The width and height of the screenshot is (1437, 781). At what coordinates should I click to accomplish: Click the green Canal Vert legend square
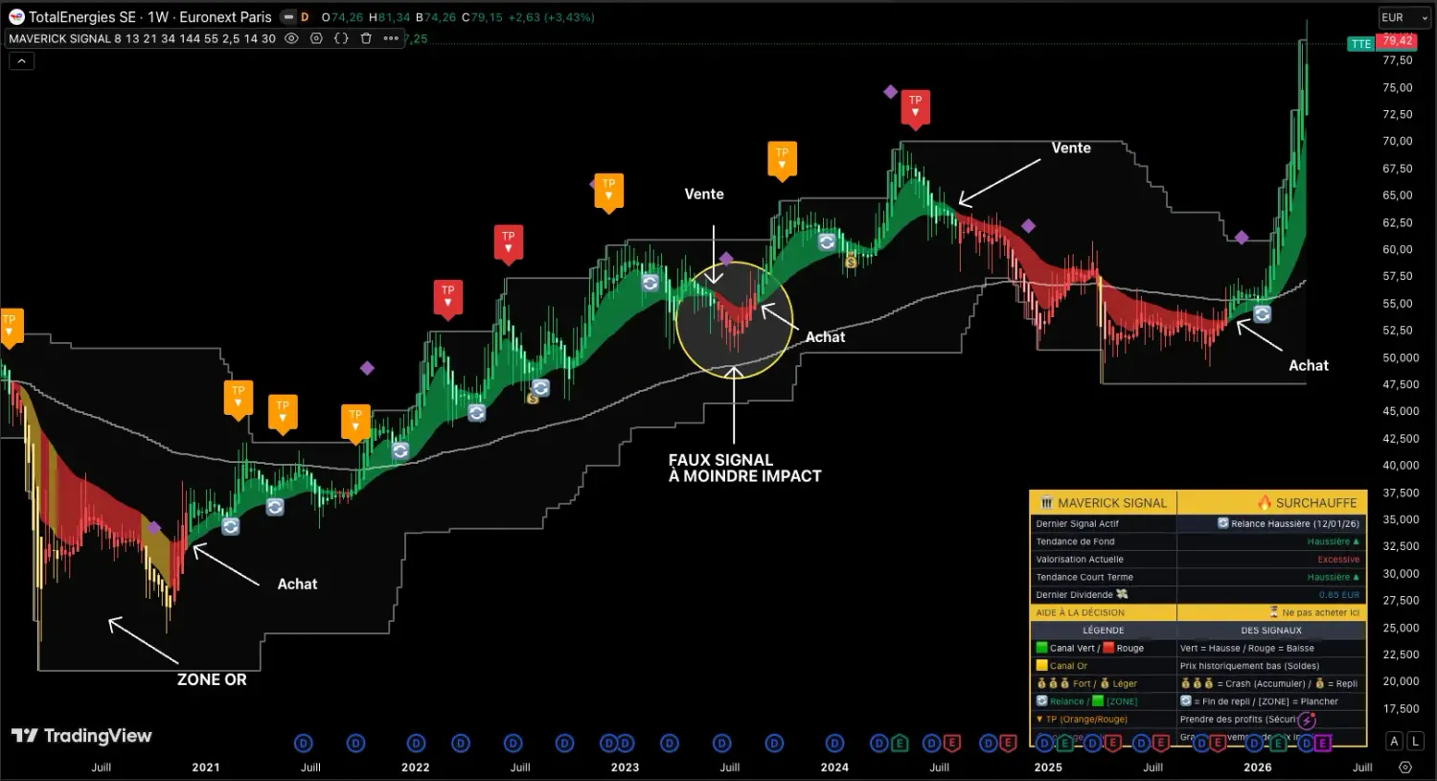coord(1041,648)
